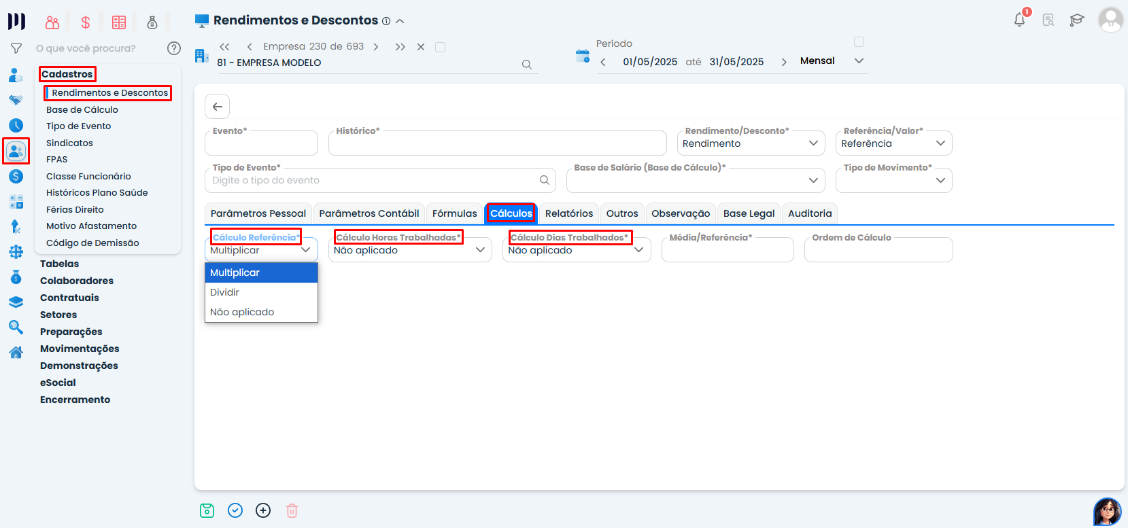This screenshot has width=1128, height=528.
Task: Open the graduation cap training icon
Action: pos(1076,20)
